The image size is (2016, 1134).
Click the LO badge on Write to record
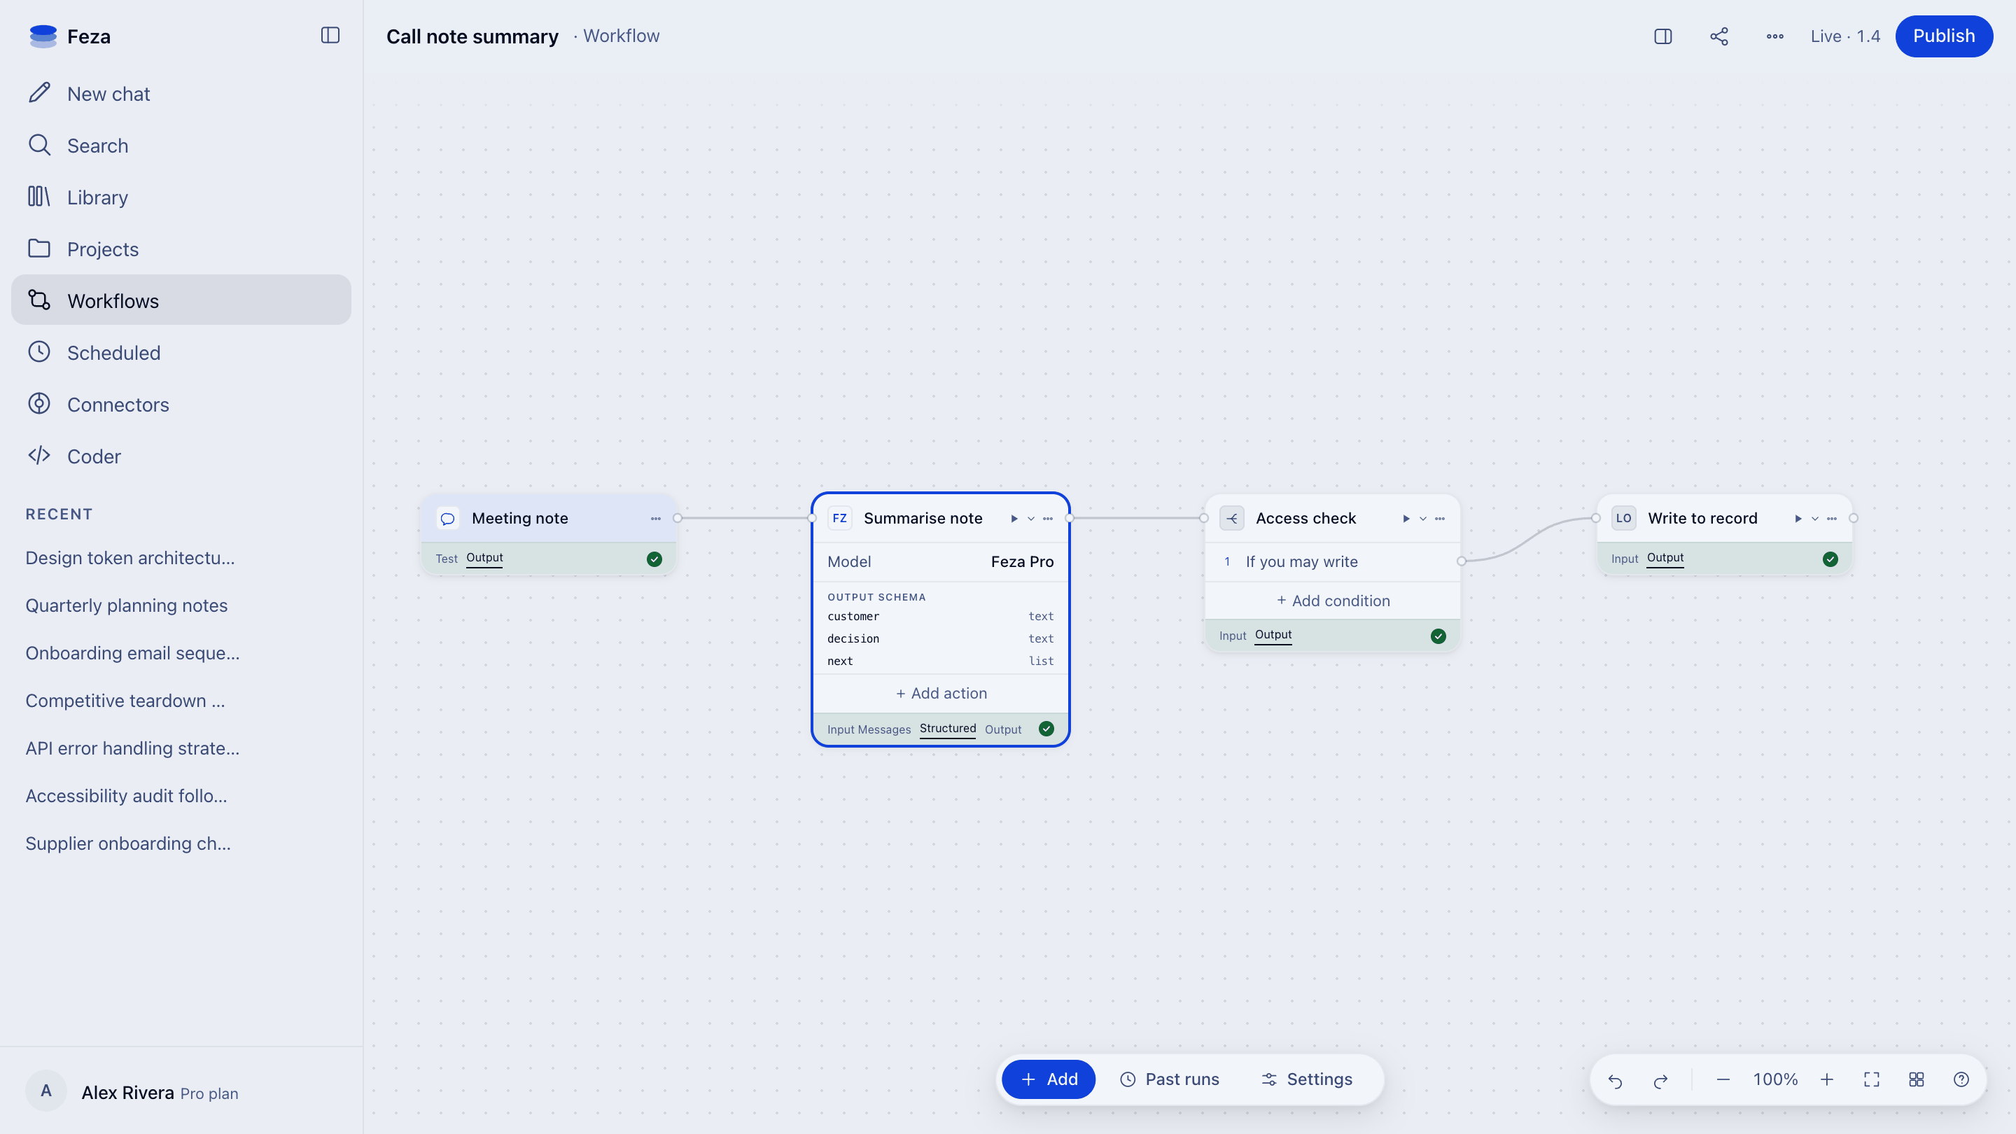[x=1624, y=518]
